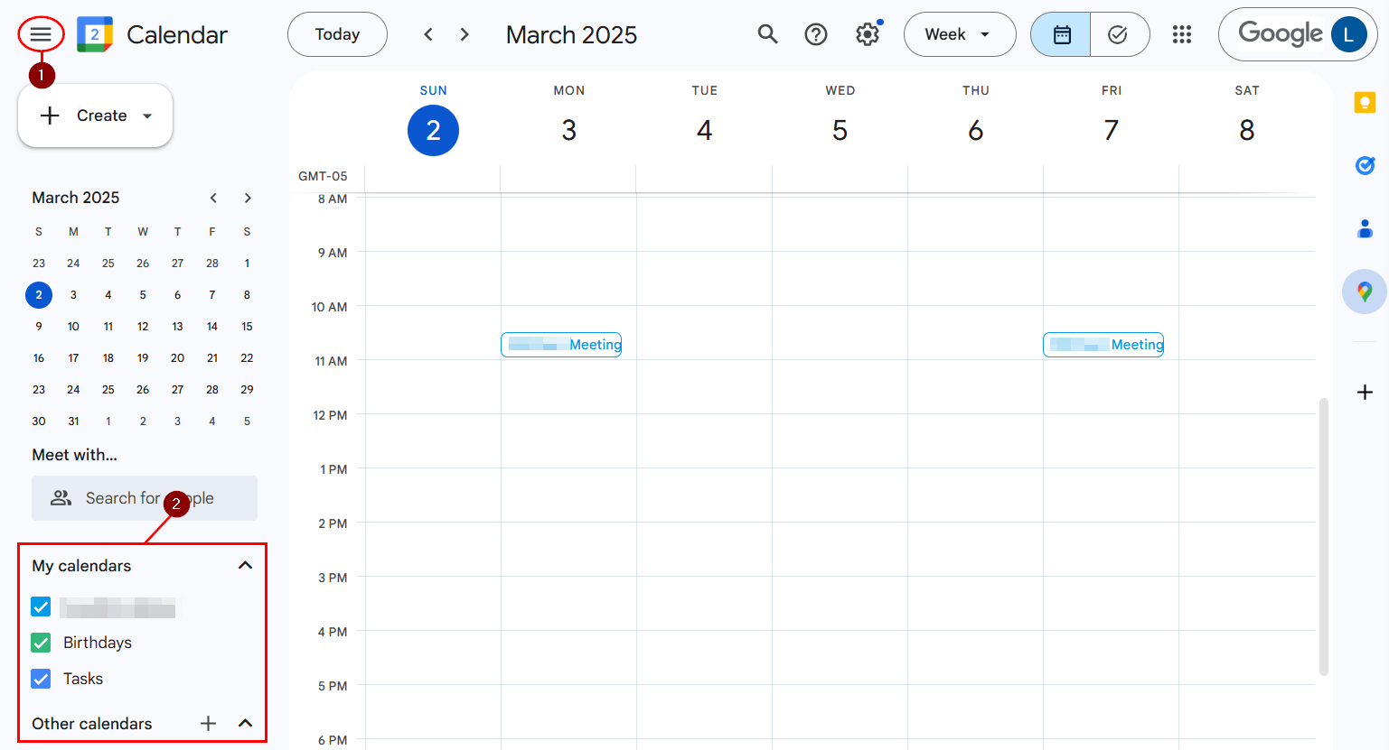The image size is (1389, 750).
Task: Open the Friday Meeting event
Action: pos(1103,345)
